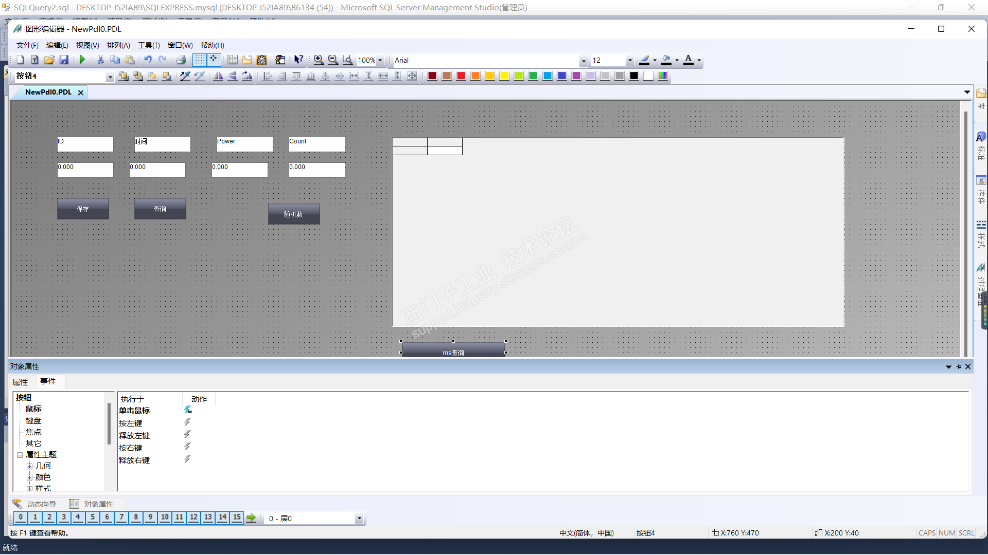The height and width of the screenshot is (555, 988).
Task: Click the 随机数 button on canvas
Action: click(293, 214)
